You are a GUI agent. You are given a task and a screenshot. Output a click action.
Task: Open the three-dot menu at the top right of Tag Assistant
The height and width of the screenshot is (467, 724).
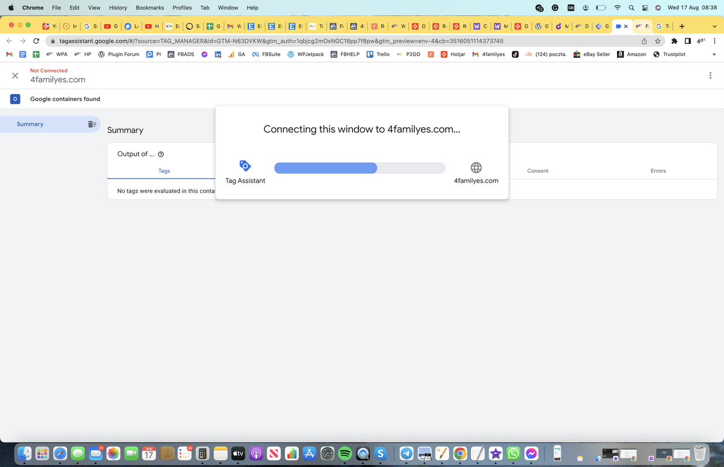[710, 75]
